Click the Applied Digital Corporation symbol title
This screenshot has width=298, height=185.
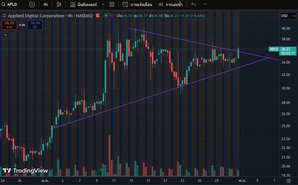(x=50, y=16)
